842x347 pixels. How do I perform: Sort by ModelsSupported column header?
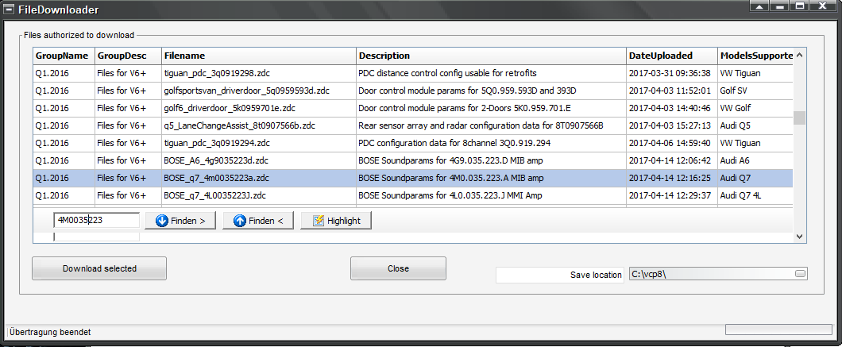pyautogui.click(x=755, y=56)
